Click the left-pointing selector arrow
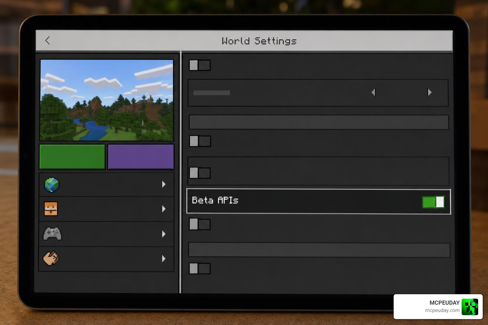The height and width of the screenshot is (325, 488). pos(374,92)
